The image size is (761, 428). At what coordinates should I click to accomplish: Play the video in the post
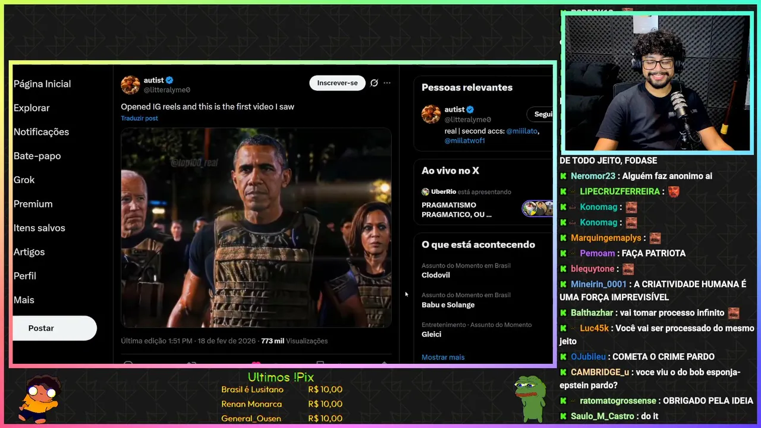click(x=256, y=228)
